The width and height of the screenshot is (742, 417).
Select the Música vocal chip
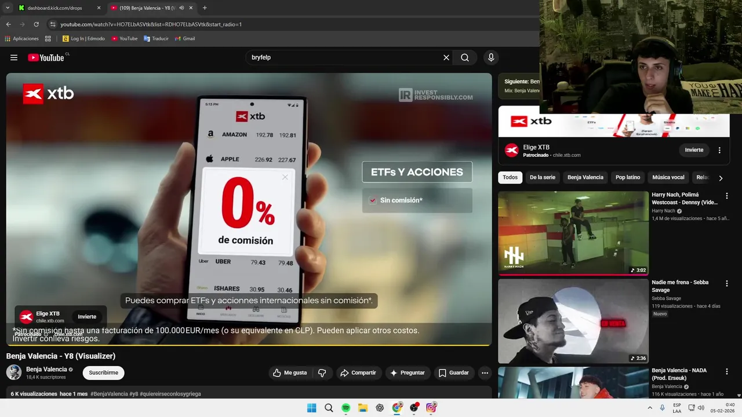[668, 177]
